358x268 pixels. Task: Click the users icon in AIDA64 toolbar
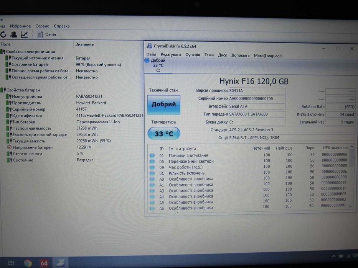[14, 34]
